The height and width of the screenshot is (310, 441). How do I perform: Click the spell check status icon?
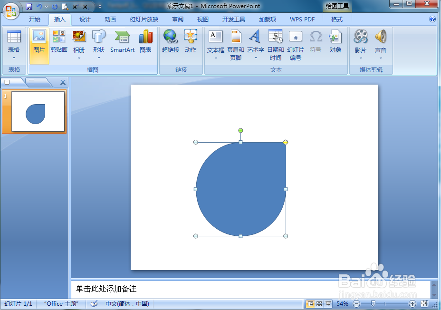coord(94,304)
